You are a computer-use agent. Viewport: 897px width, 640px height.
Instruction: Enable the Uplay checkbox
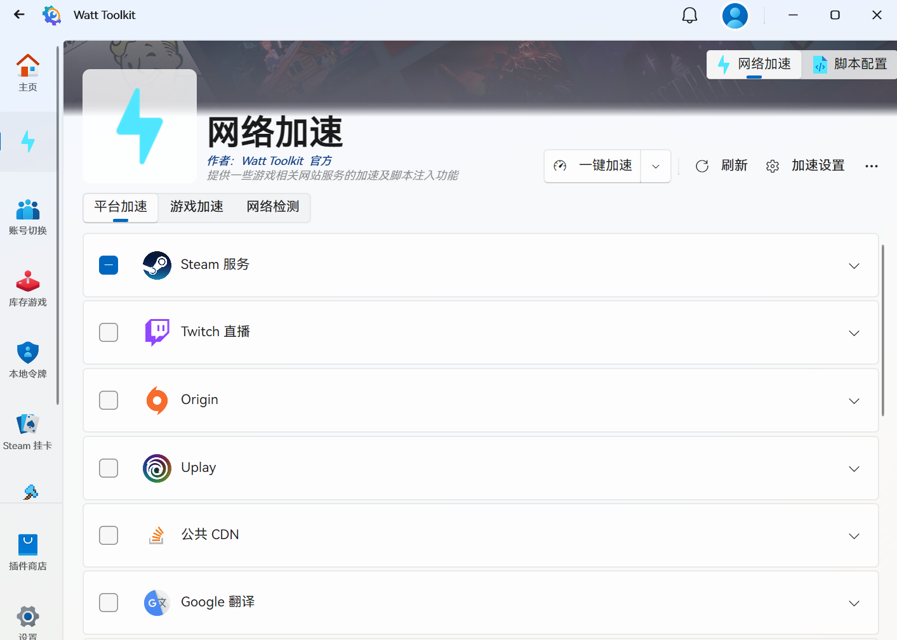[109, 468]
